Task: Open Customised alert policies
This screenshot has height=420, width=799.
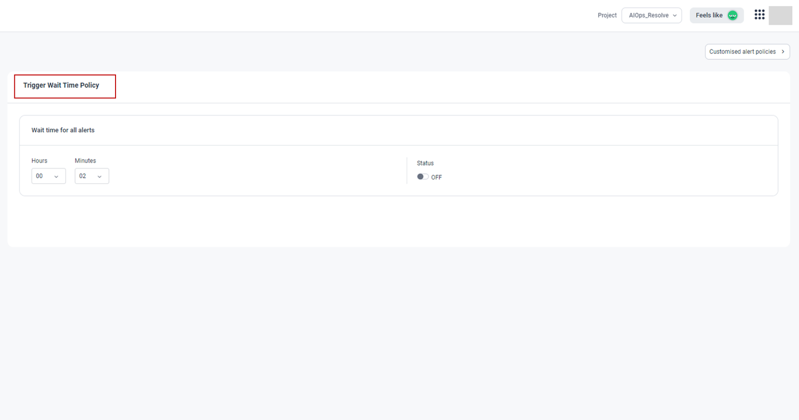Action: (x=742, y=52)
